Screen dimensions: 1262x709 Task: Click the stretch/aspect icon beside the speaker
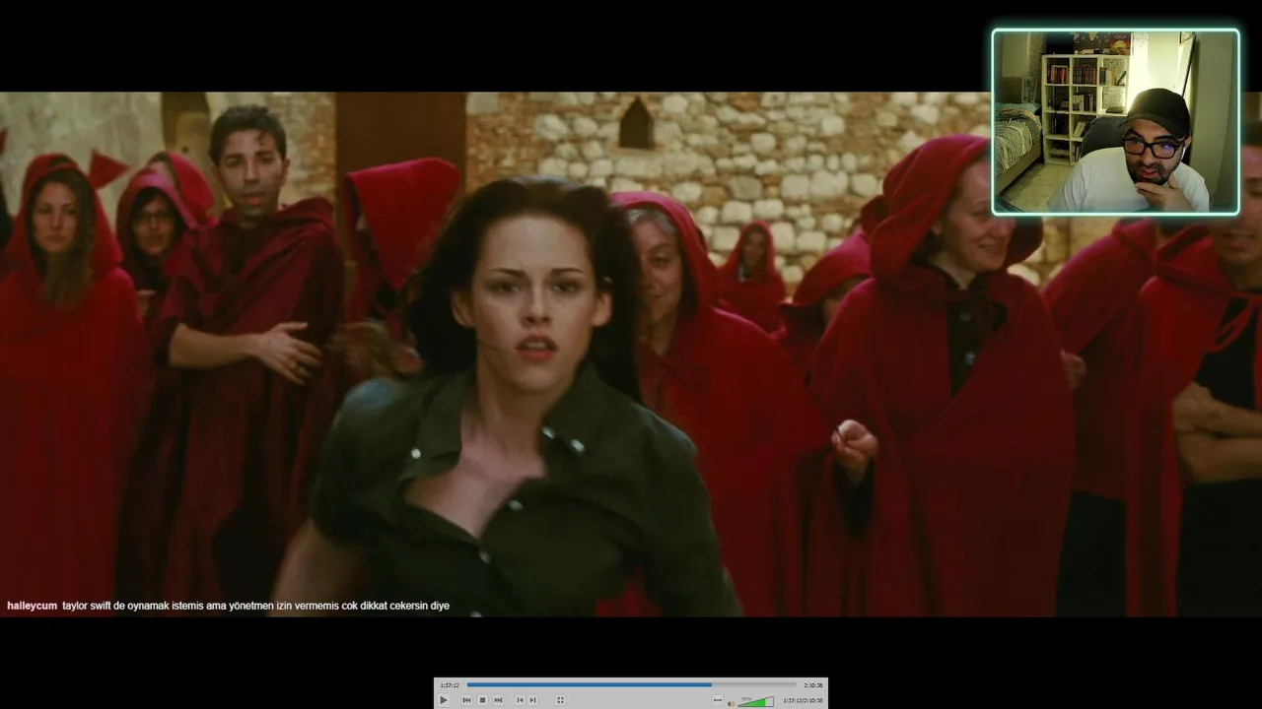pyautogui.click(x=718, y=700)
